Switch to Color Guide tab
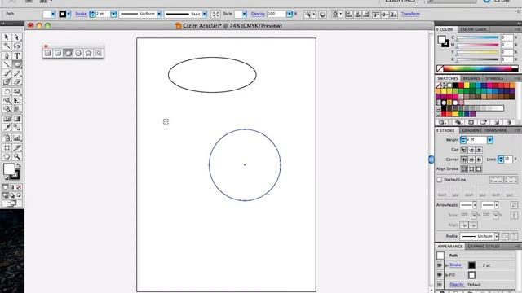522x293 pixels. click(x=473, y=29)
